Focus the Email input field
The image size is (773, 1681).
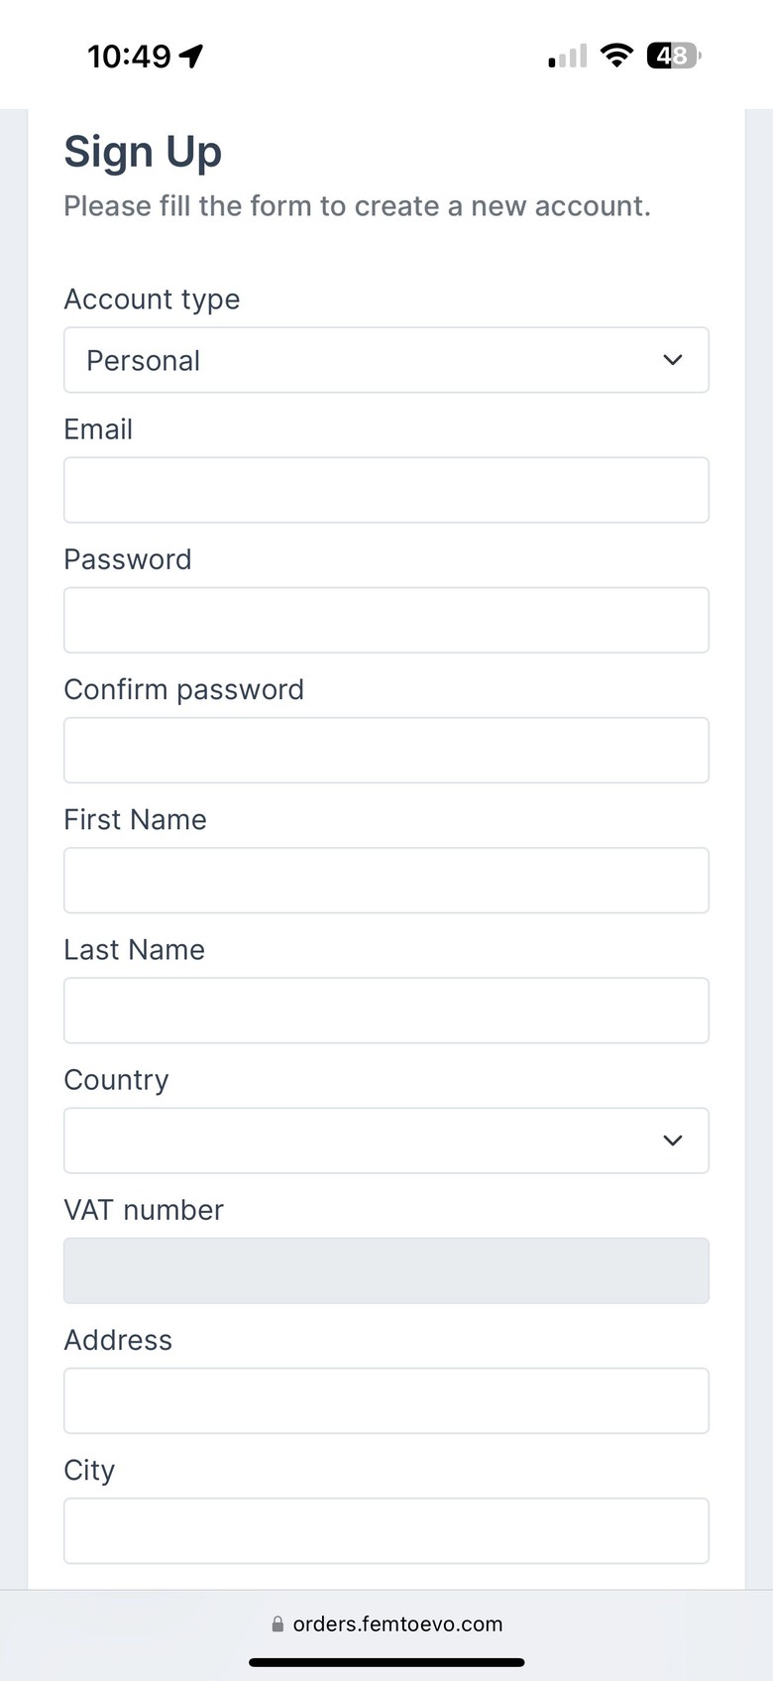(386, 490)
